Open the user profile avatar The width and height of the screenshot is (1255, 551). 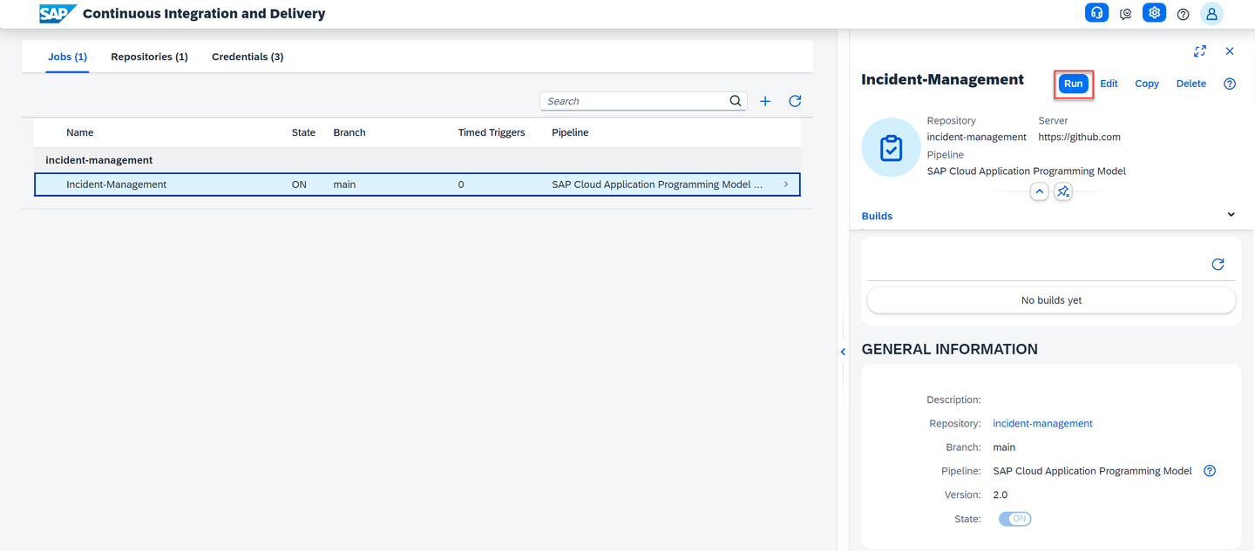(1211, 14)
